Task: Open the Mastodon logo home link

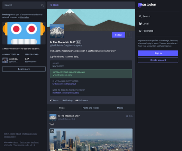Action: pos(147,5)
